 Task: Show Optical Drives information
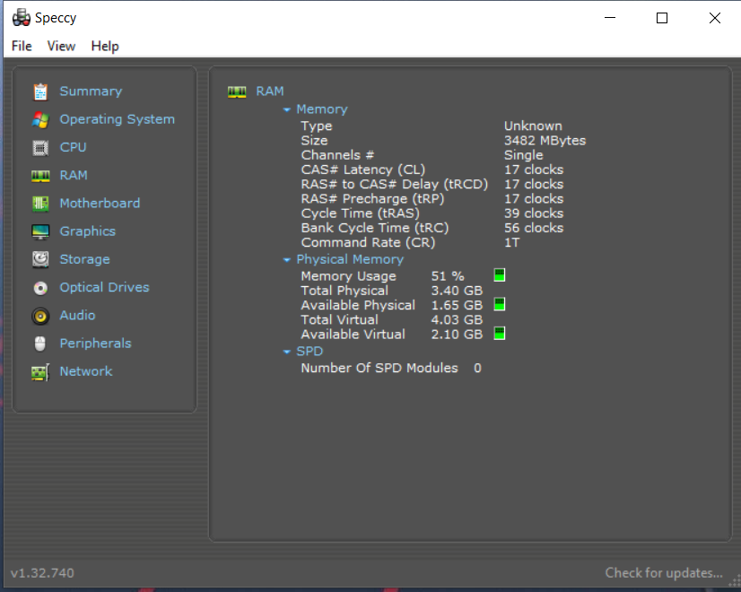tap(104, 287)
